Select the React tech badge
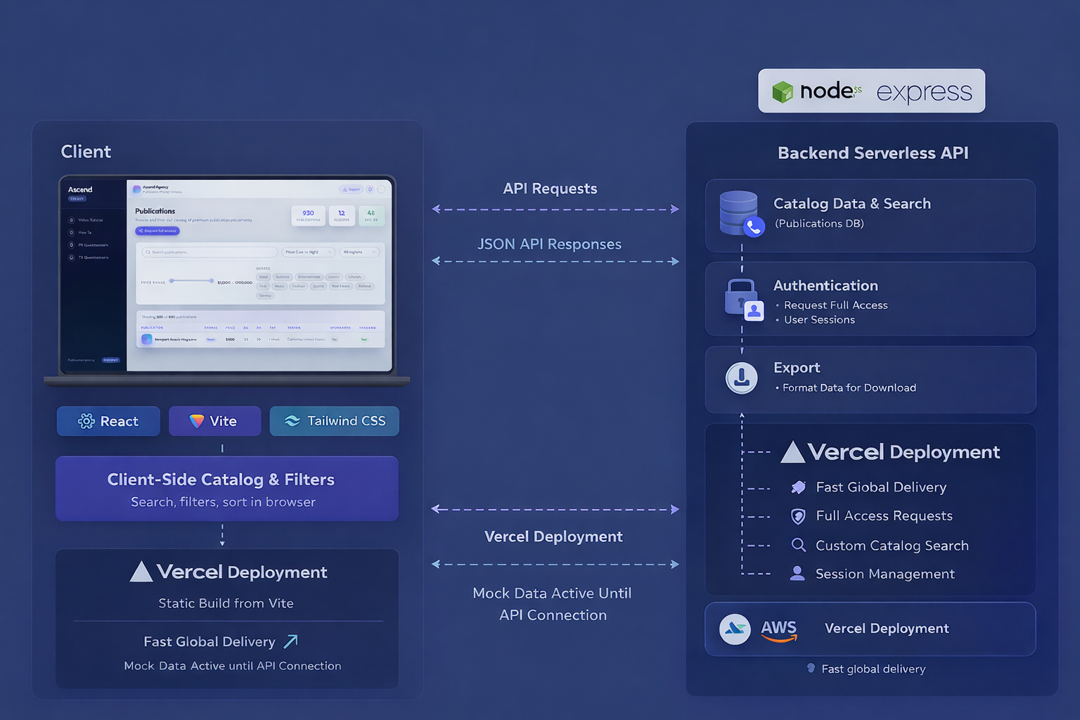This screenshot has height=720, width=1080. [x=108, y=421]
